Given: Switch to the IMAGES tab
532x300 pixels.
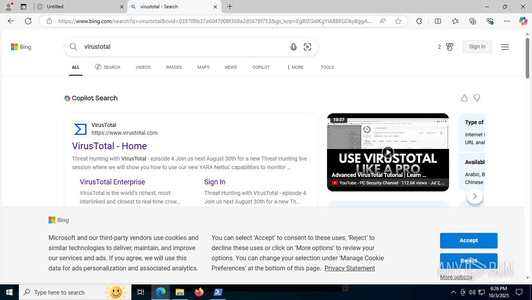Looking at the screenshot, I should point(174,67).
